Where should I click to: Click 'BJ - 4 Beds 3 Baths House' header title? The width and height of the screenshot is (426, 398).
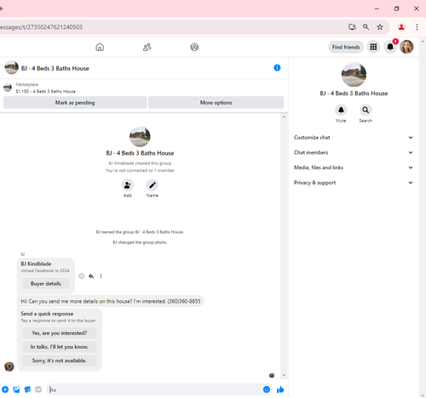[x=55, y=68]
